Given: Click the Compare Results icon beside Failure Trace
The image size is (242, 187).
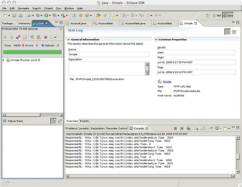Looking at the screenshot, I should (x=60, y=121).
